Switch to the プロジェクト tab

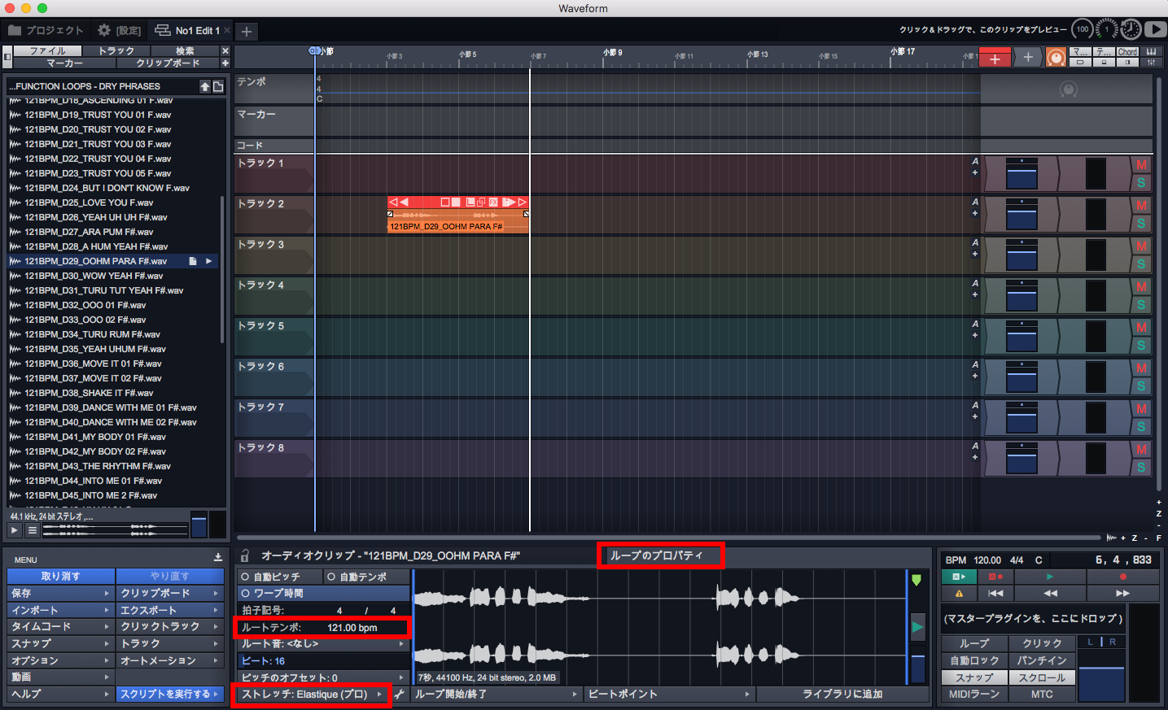pos(46,30)
